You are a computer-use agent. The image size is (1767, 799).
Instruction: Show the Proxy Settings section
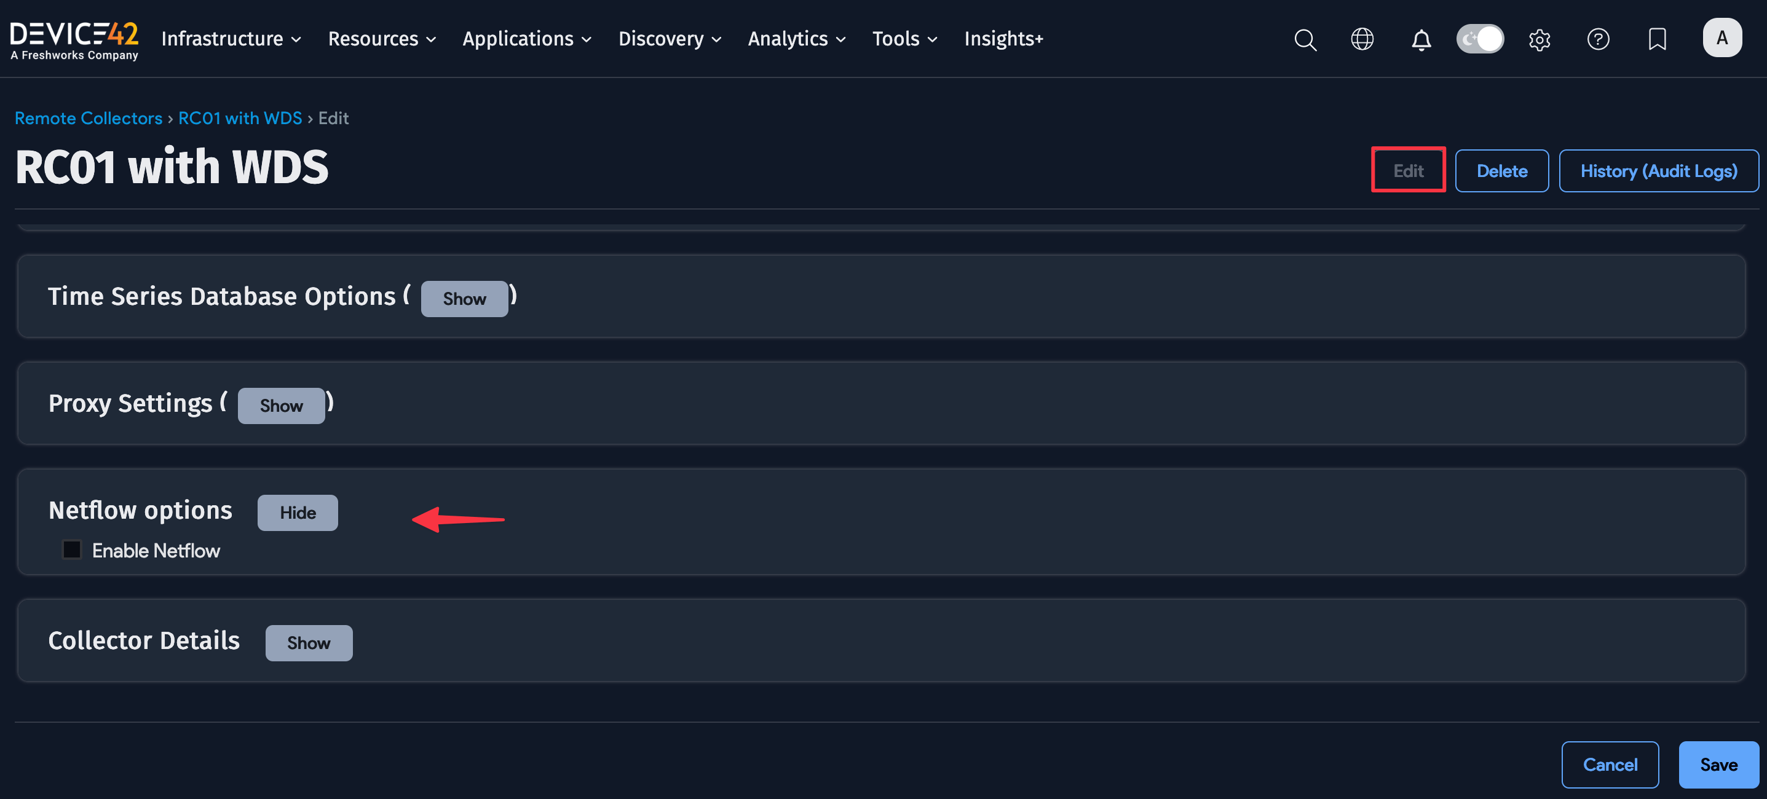pos(281,405)
